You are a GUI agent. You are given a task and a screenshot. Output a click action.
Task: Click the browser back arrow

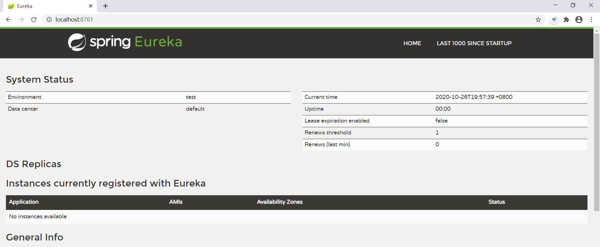[8, 20]
